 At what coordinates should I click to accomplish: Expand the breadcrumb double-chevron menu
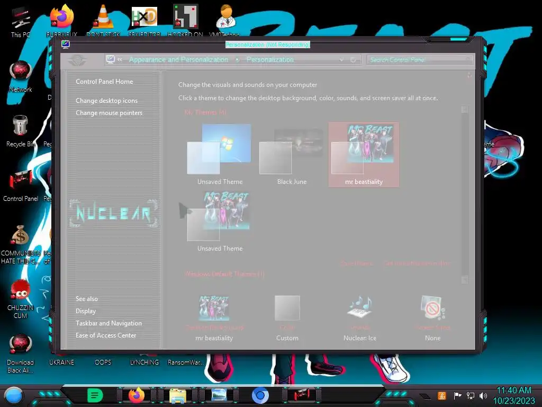pyautogui.click(x=120, y=59)
